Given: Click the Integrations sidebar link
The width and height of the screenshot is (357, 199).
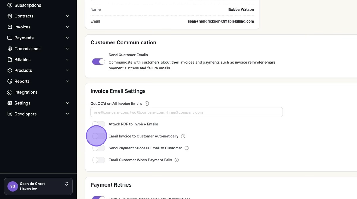Looking at the screenshot, I should pyautogui.click(x=26, y=92).
